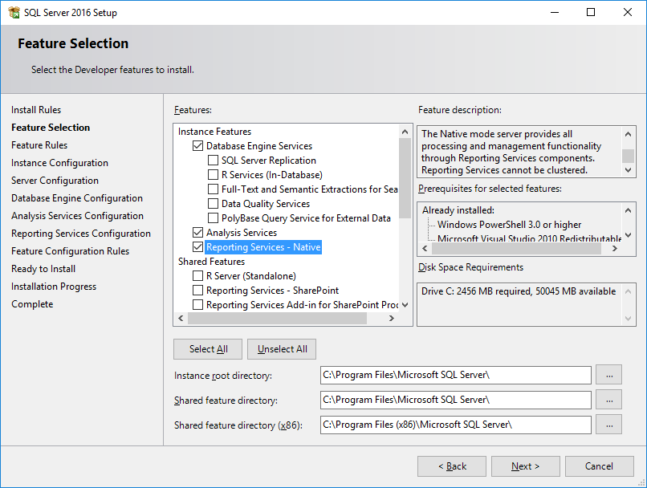Click Drive C disk space requirement text
647x488 pixels.
click(519, 291)
